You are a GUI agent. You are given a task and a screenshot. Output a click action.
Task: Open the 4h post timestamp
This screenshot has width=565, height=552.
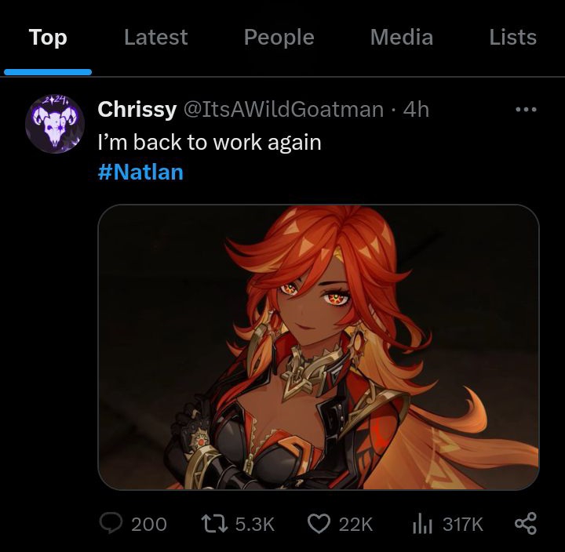[x=416, y=110]
